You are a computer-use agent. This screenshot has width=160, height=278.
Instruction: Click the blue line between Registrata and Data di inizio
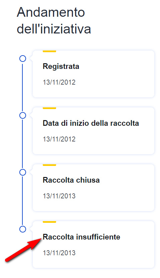coord(22,87)
